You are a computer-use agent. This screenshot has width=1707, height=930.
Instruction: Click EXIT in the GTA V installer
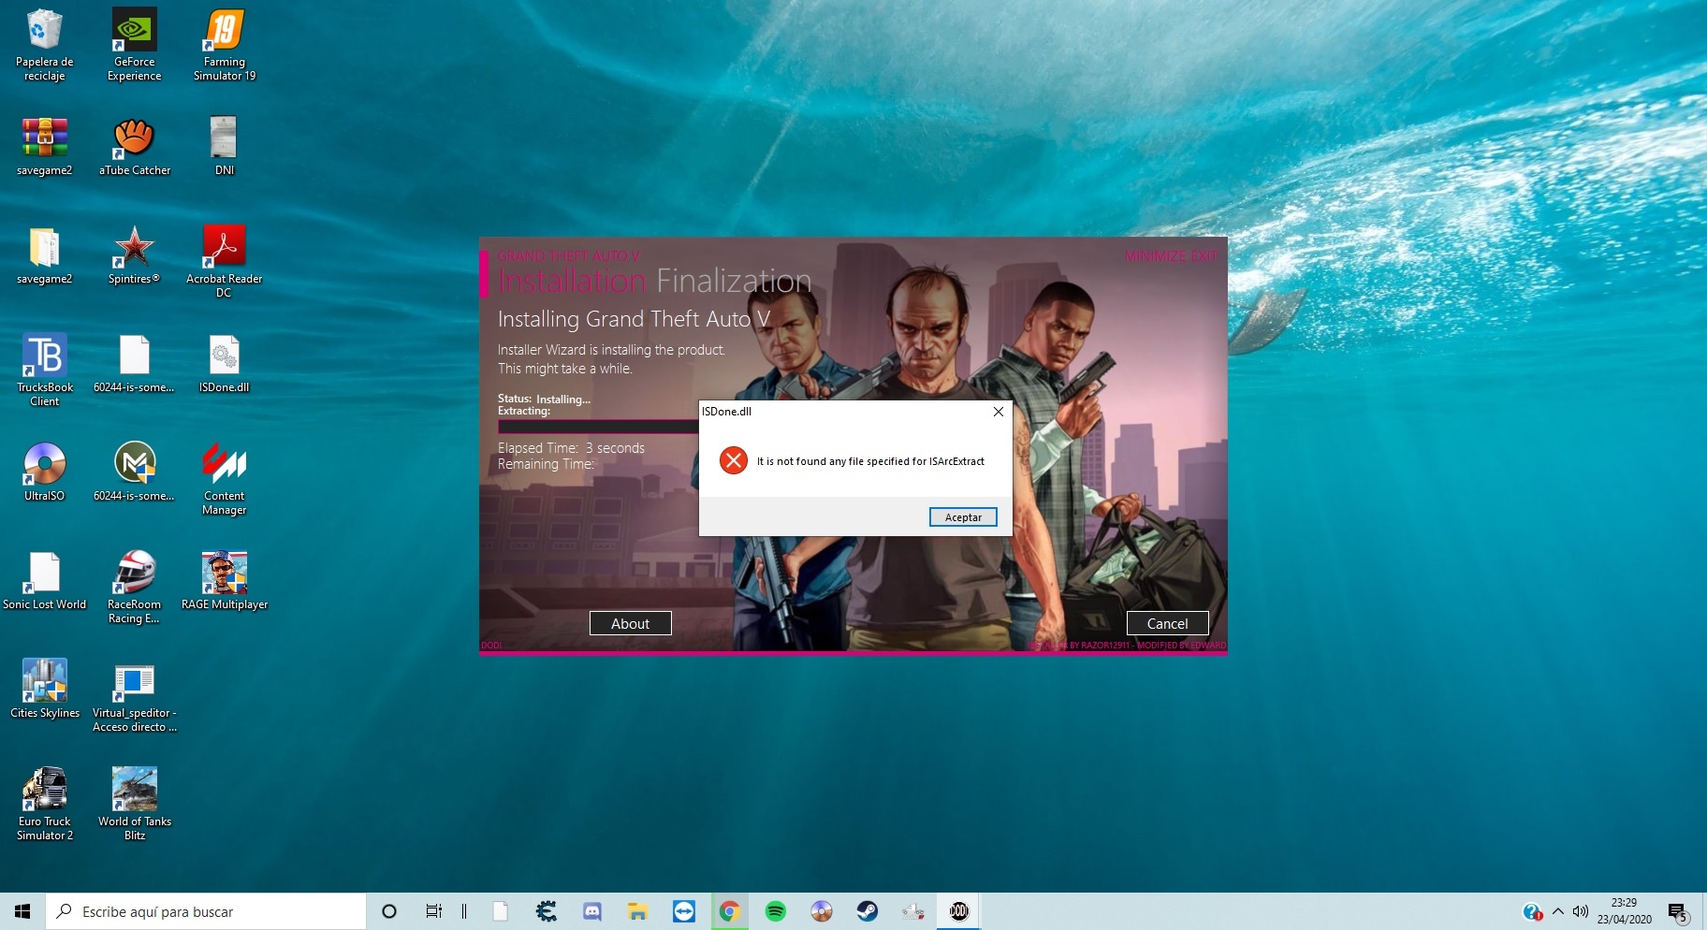[x=1205, y=256]
